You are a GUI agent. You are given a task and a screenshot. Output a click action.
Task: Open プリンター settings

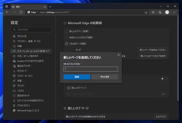tap(31, 86)
